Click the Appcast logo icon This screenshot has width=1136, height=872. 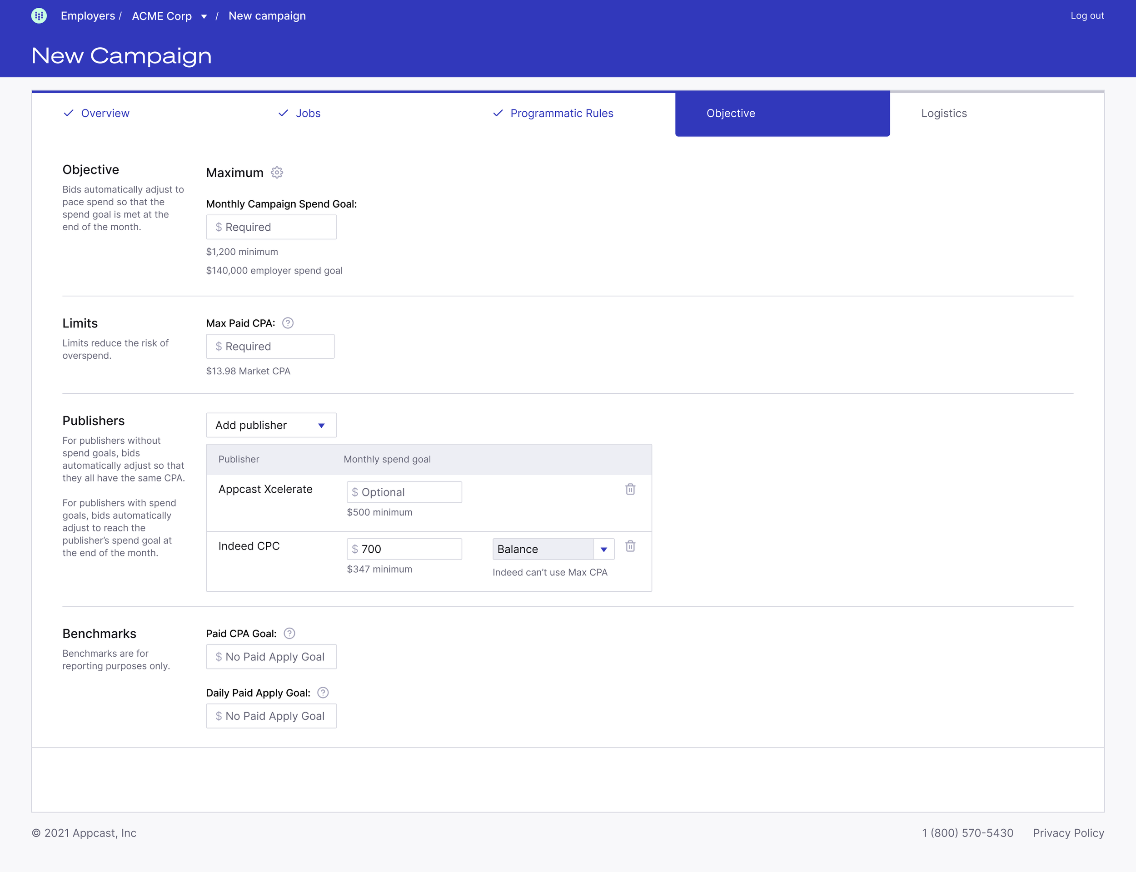(39, 15)
